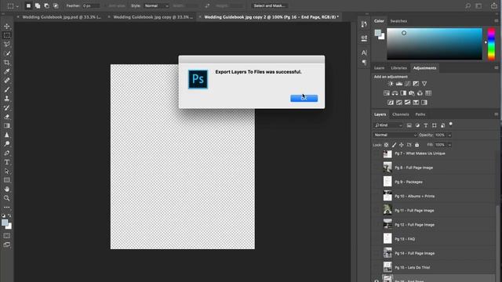The height and width of the screenshot is (282, 502).
Task: Select the History Brush tool
Action: [x=7, y=108]
